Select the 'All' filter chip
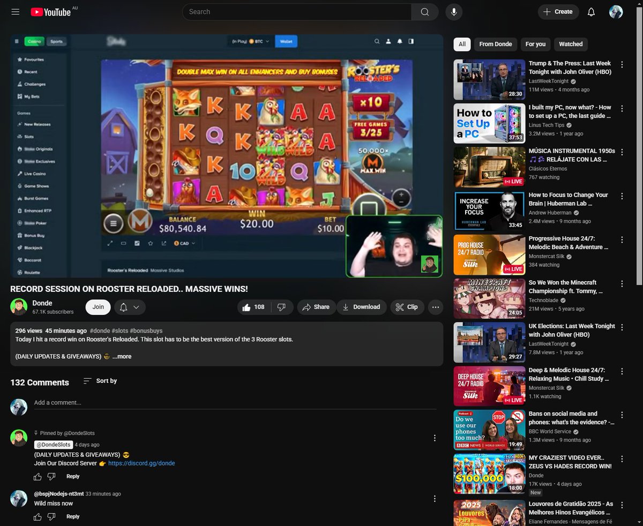Viewport: 643px width, 526px height. (x=462, y=44)
